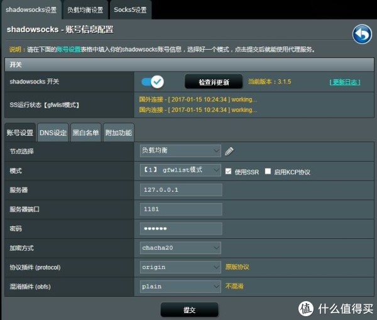Select the DNS设定 tab
The height and width of the screenshot is (320, 377).
click(x=53, y=133)
